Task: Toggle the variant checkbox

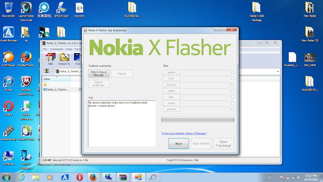Action: (x=232, y=90)
